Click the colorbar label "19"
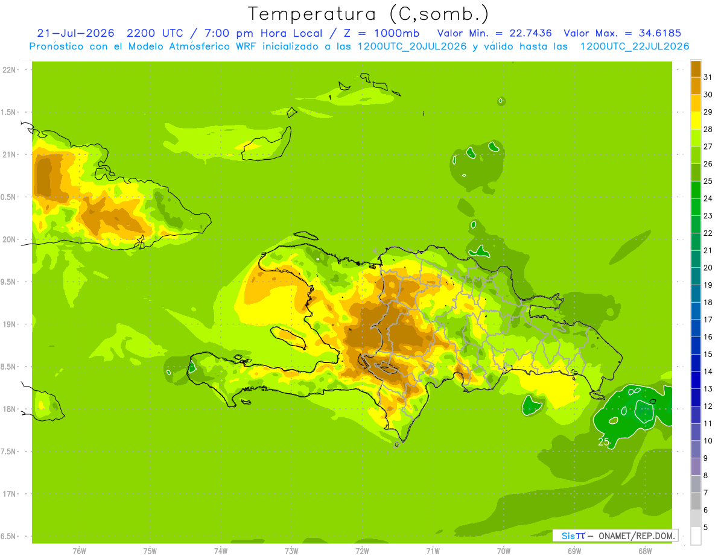724x559 pixels. 708,285
